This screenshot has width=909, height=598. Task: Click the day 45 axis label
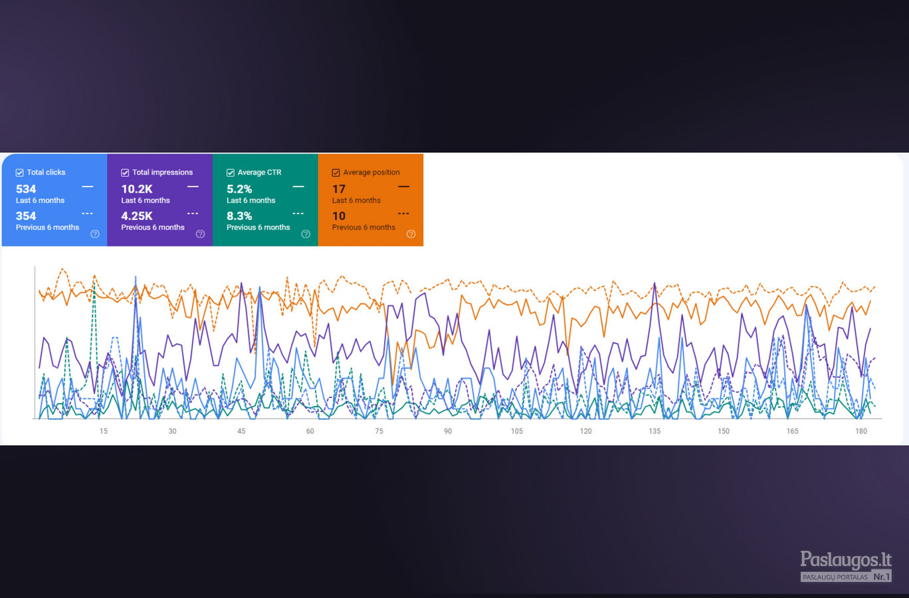(x=241, y=431)
